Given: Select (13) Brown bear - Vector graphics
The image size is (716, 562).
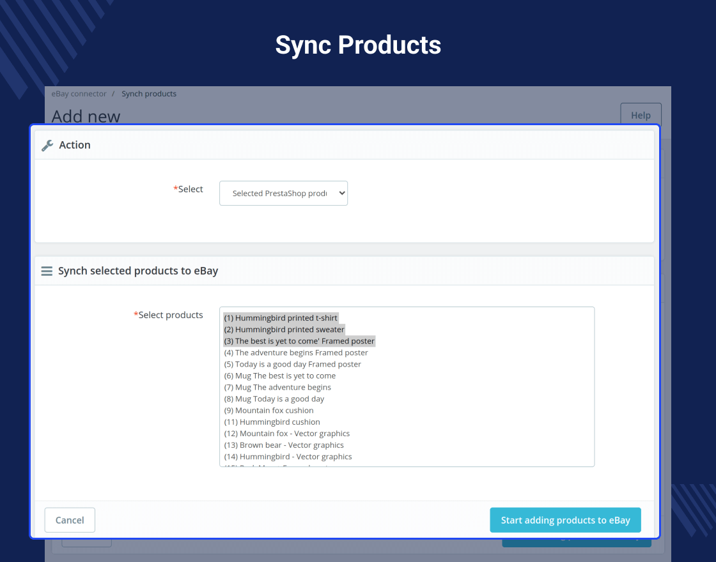Looking at the screenshot, I should coord(284,445).
